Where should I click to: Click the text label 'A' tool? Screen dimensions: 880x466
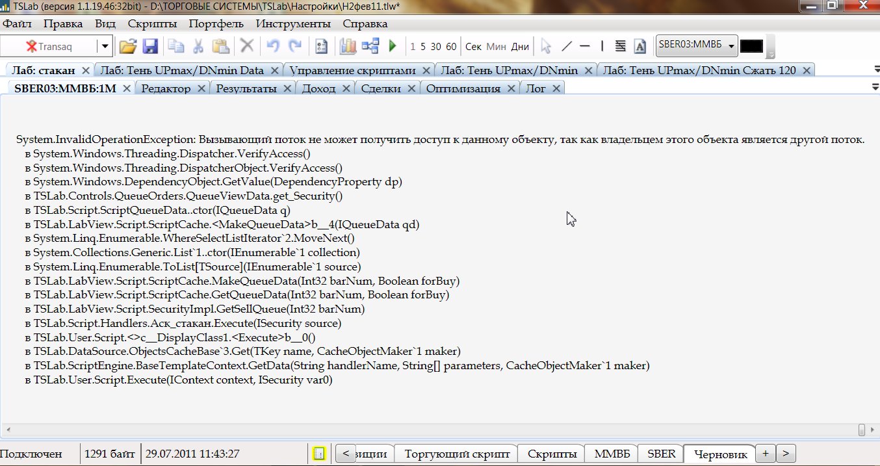tap(640, 46)
